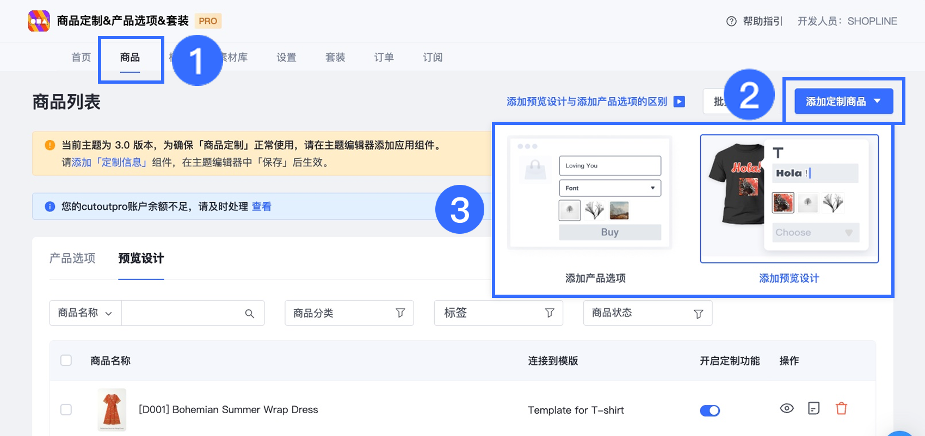Click the play video icon beside the 区别 link
This screenshot has height=436, width=925.
pos(679,102)
